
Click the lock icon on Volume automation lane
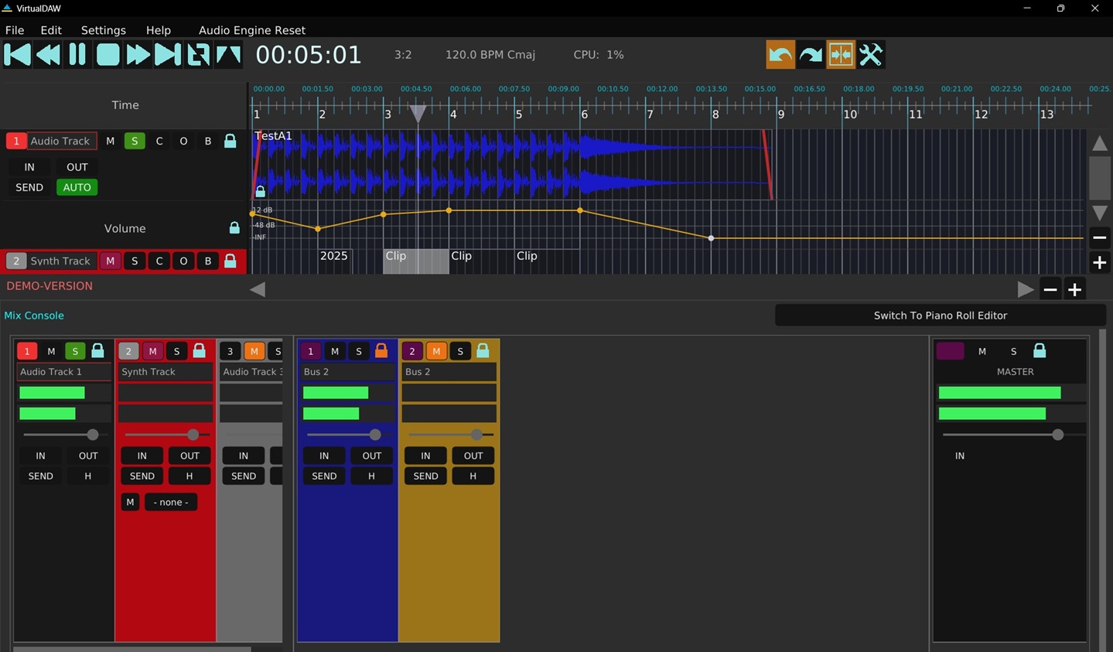pos(234,227)
